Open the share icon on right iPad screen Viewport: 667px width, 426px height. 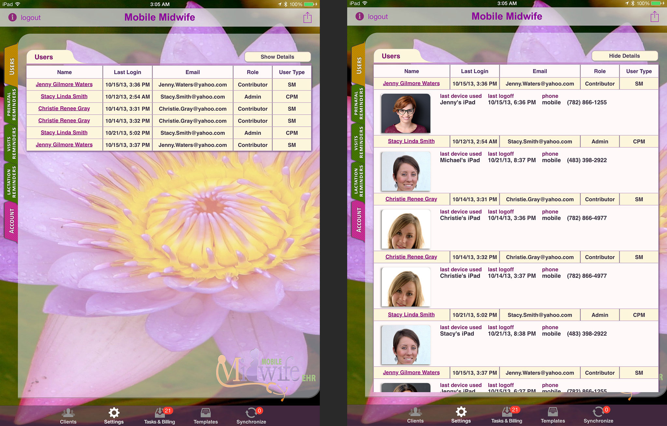pos(655,16)
